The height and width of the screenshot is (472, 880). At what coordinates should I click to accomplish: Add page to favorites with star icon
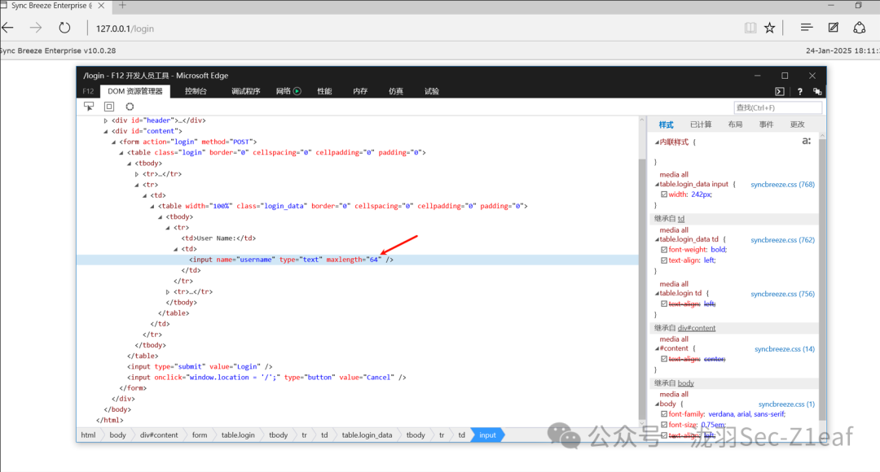(x=769, y=28)
